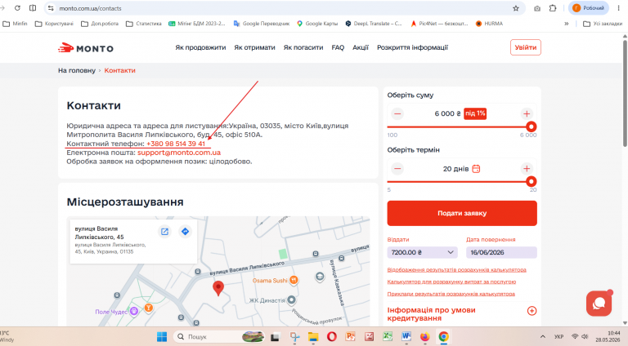Get directions via blue diamond map icon

click(x=185, y=231)
